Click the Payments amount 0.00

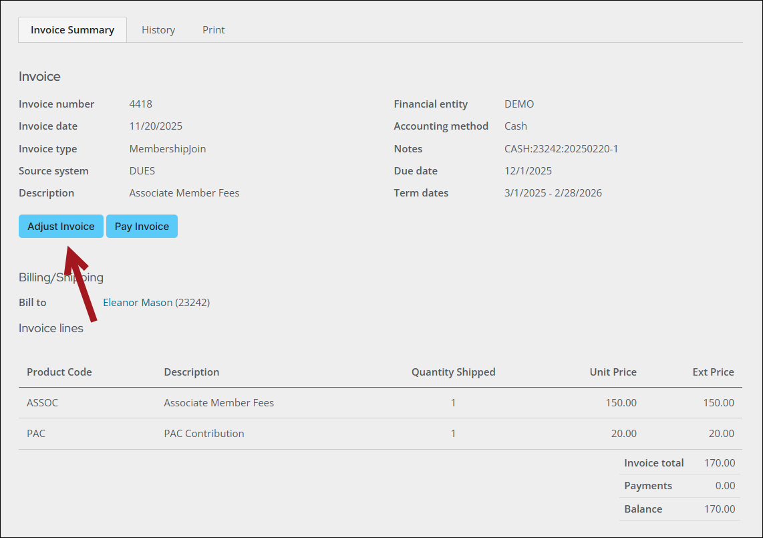[725, 486]
